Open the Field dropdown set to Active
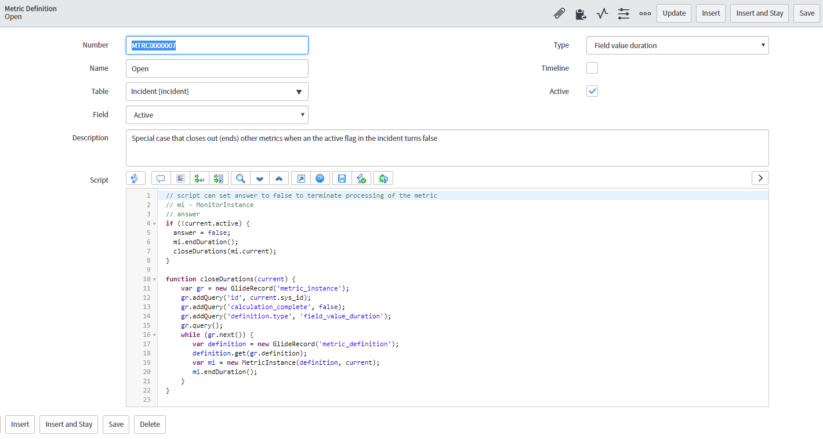 [x=216, y=115]
